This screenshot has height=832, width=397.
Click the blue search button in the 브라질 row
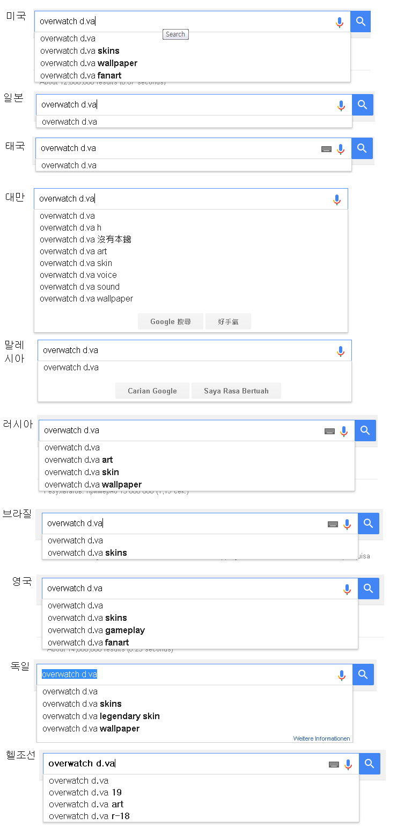tap(368, 523)
